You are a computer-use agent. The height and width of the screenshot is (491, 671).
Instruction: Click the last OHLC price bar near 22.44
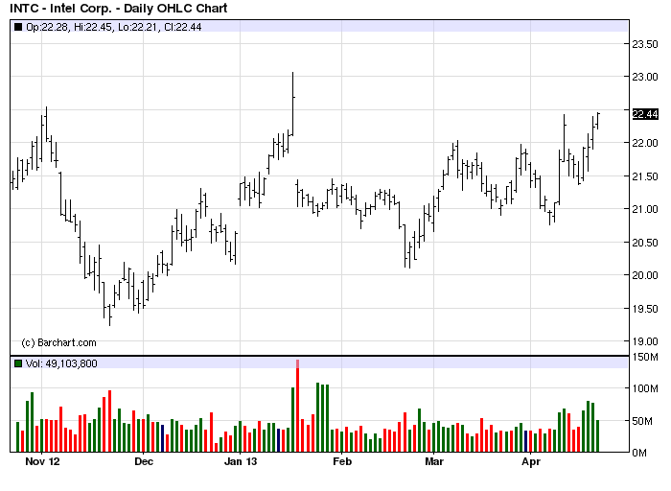(597, 121)
